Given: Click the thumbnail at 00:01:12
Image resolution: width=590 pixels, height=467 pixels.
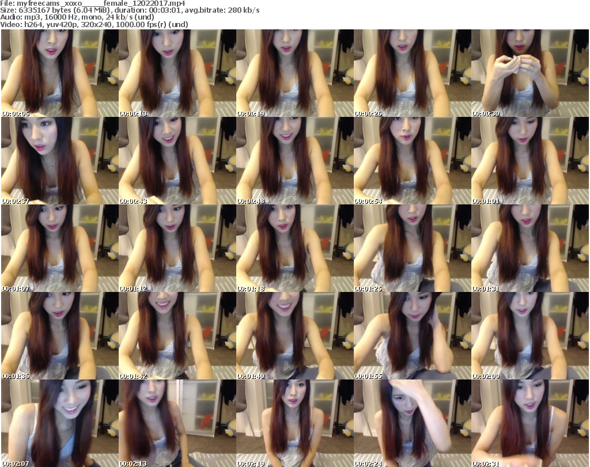Looking at the screenshot, I should coord(177,248).
